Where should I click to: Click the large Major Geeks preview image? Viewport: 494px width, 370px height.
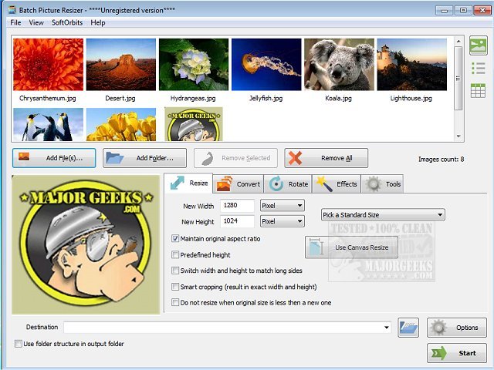pos(86,244)
